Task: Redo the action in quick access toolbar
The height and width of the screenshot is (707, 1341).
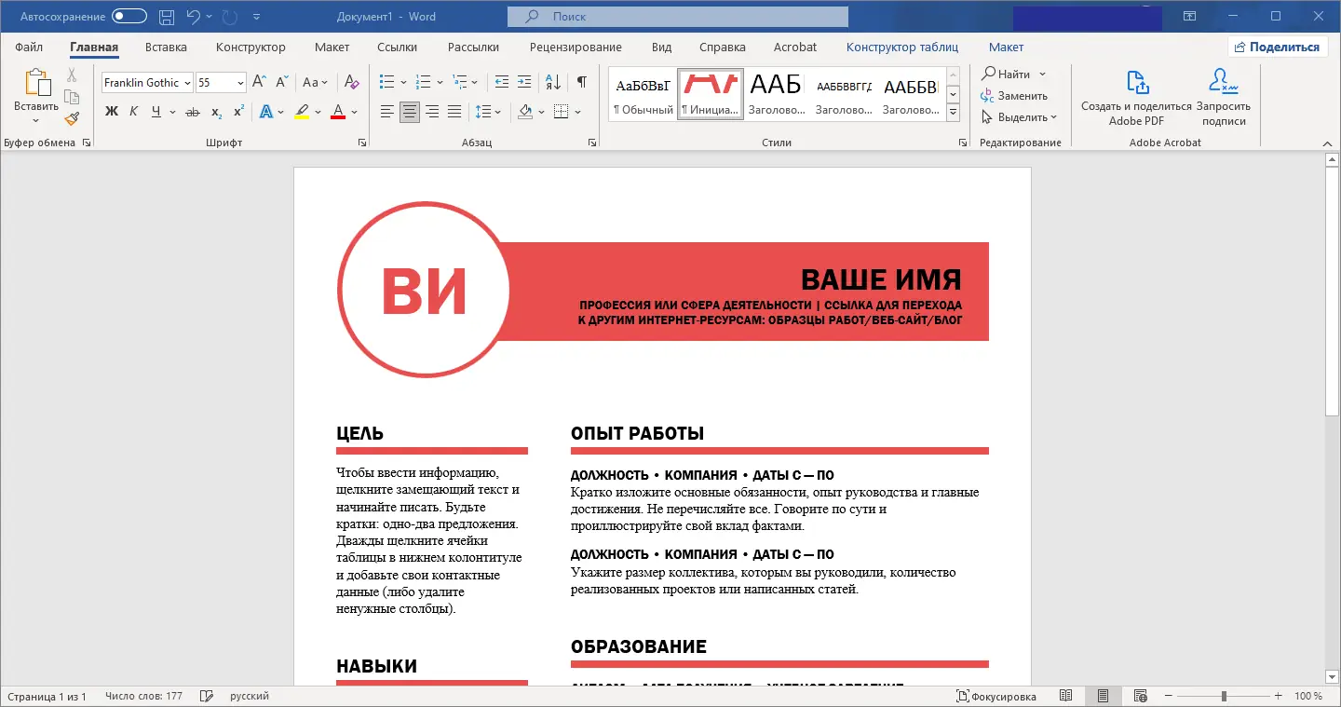Action: coord(229,17)
